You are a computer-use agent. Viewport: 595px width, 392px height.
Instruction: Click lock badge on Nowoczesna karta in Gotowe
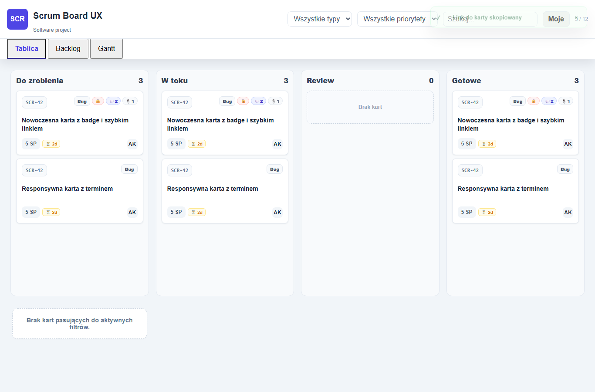[x=534, y=101]
